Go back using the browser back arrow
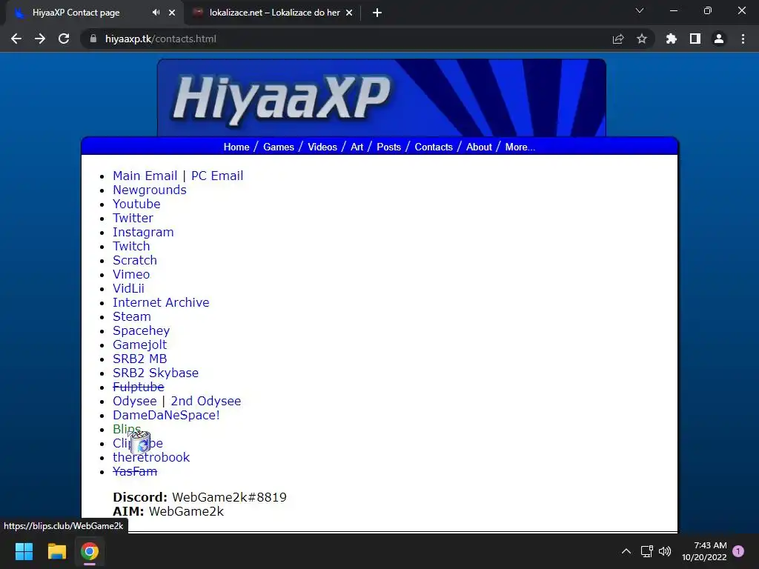This screenshot has width=759, height=569. click(16, 39)
